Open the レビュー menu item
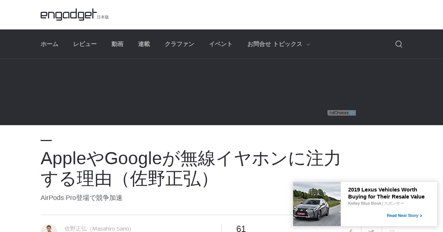 85,44
